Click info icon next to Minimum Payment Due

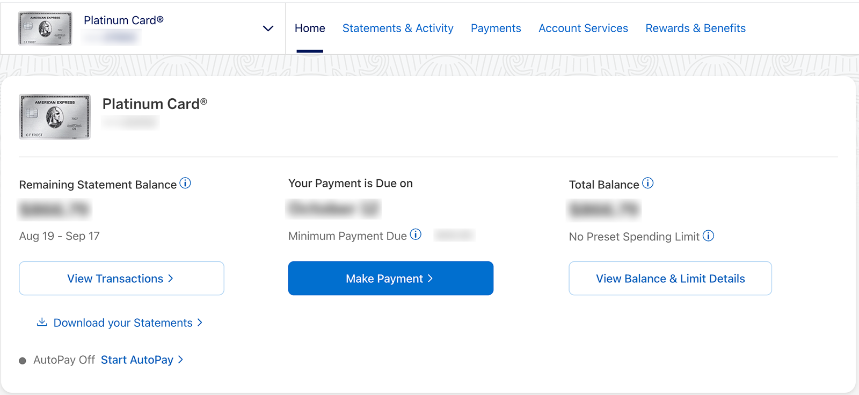pos(416,235)
